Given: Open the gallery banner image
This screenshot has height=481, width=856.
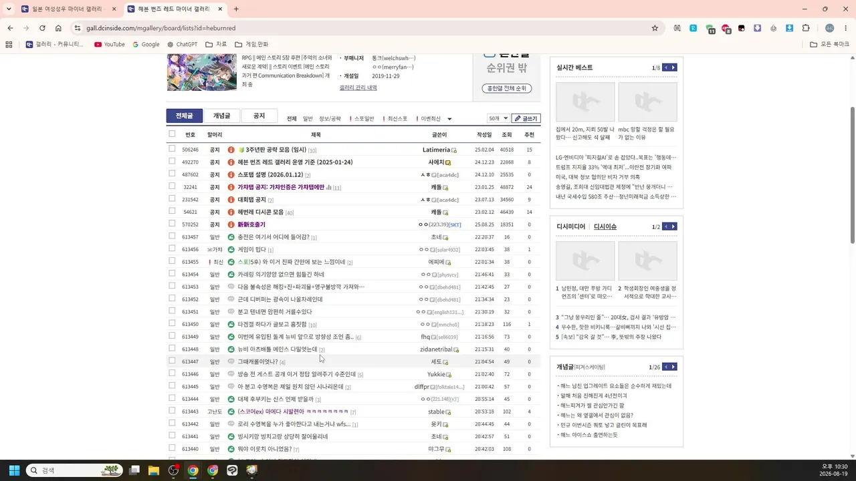Looking at the screenshot, I should click(x=202, y=73).
